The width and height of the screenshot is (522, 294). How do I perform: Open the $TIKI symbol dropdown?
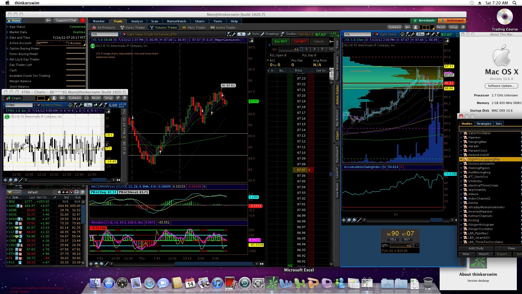35,105
